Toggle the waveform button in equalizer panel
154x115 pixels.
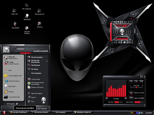136,81
